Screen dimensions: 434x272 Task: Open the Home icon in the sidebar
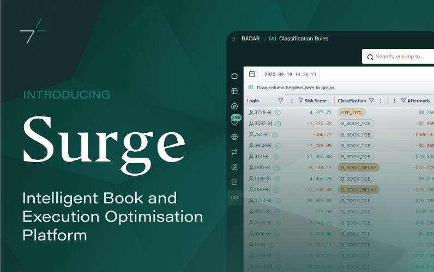pos(234,76)
